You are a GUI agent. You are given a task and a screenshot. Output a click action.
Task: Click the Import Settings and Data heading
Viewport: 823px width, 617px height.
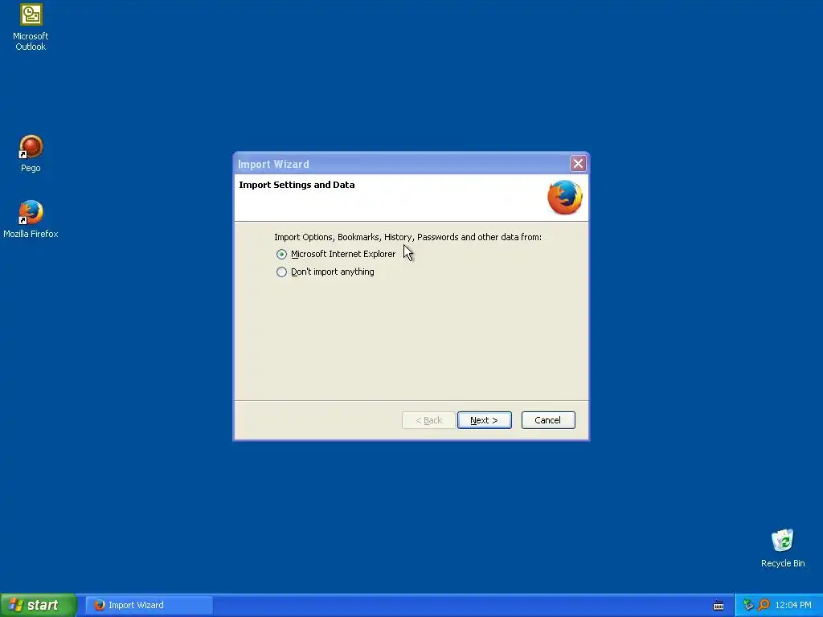click(297, 185)
